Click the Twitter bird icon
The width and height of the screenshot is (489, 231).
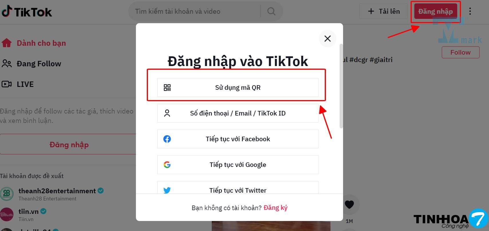point(167,190)
